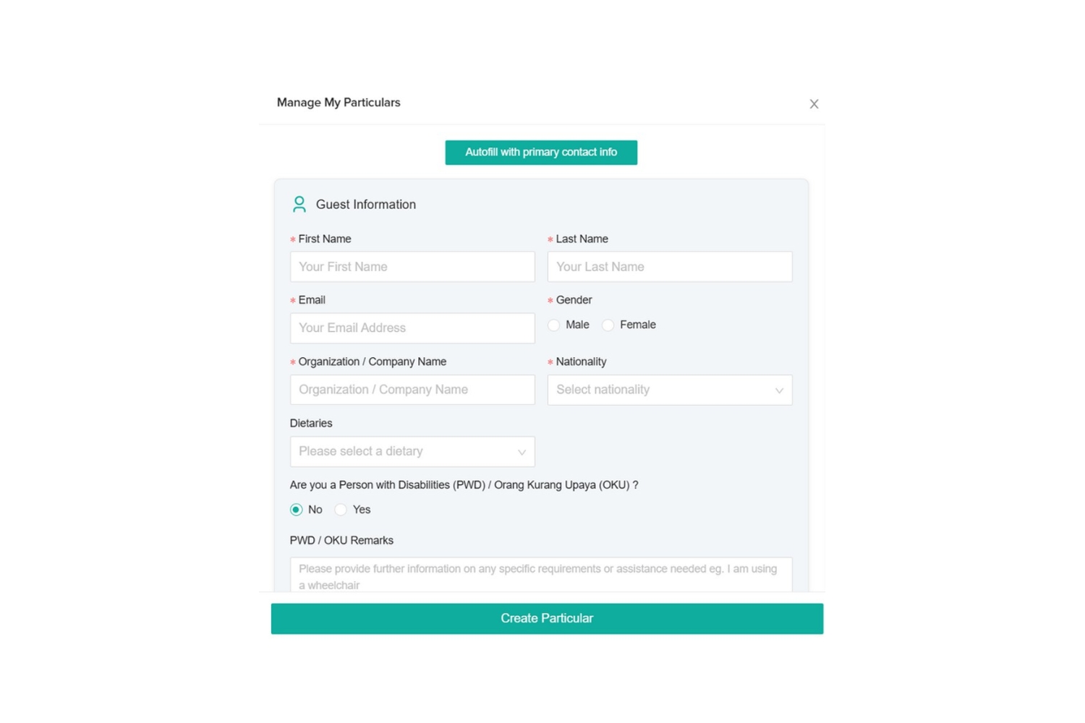Close the Manage My Particulars dialog

click(814, 104)
